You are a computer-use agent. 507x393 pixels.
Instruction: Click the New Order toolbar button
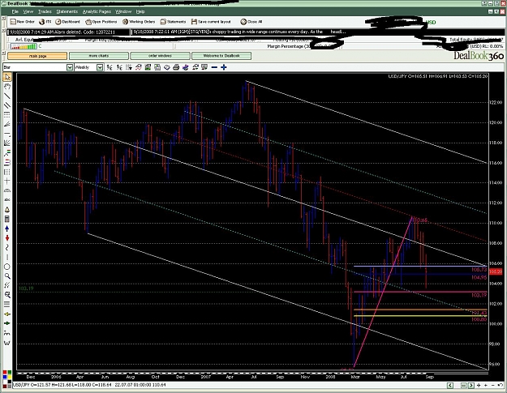23,22
